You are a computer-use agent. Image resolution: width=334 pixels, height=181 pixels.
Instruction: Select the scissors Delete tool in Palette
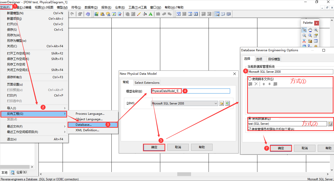[x=304, y=41]
